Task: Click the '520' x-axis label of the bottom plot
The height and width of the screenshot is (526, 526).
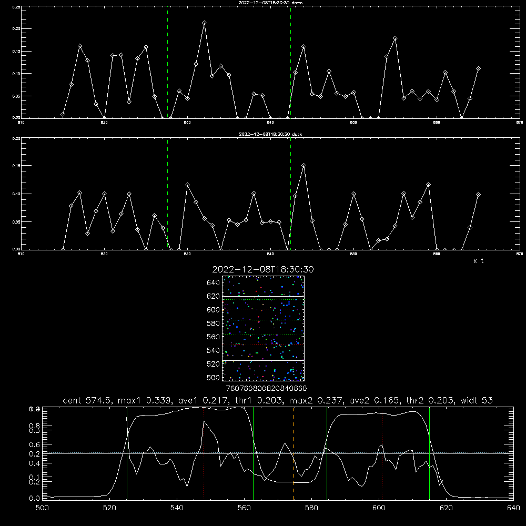Action: (109, 508)
